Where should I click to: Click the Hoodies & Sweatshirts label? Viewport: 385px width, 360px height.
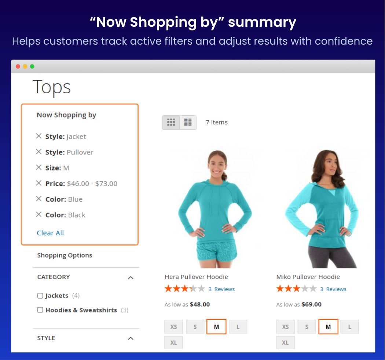[x=81, y=310]
